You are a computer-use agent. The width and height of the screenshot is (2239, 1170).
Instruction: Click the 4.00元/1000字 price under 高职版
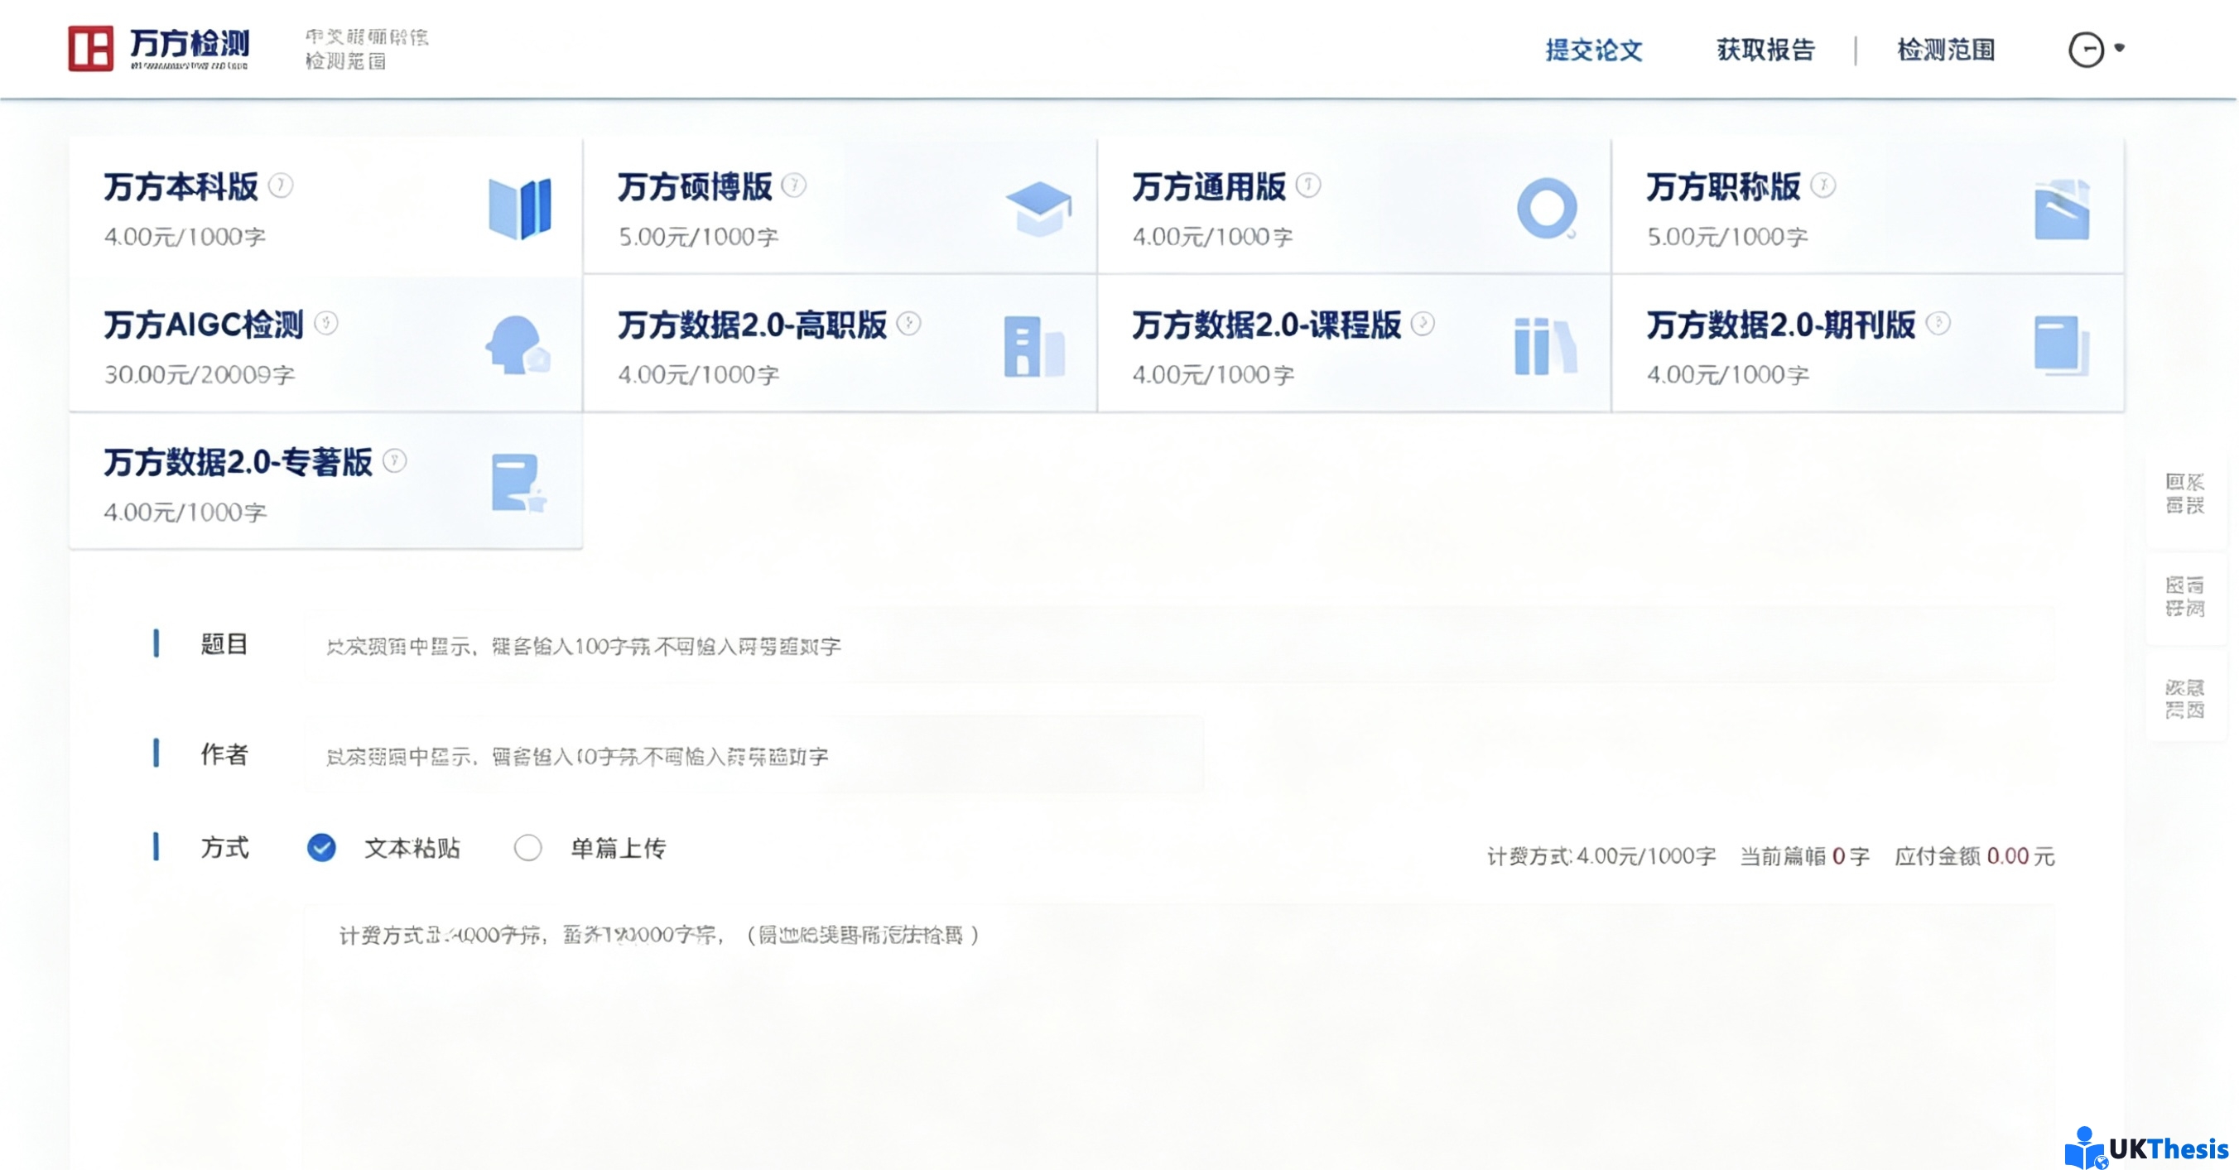(699, 373)
